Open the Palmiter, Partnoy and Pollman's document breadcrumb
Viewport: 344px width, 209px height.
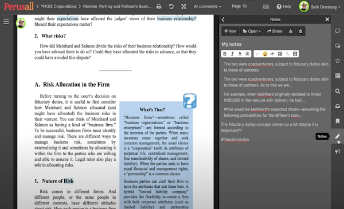click(x=117, y=6)
